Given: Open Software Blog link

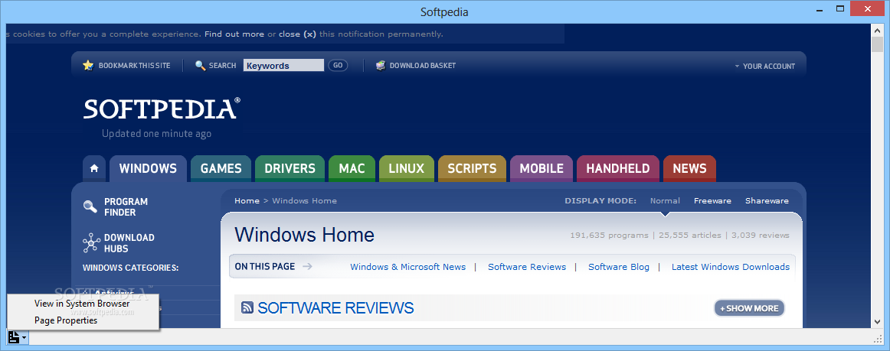Looking at the screenshot, I should click(619, 267).
